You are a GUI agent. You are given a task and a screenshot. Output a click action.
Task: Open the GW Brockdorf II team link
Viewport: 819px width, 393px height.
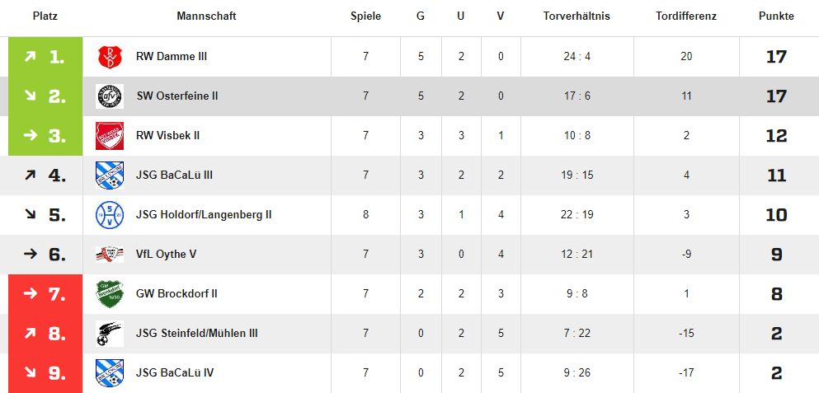click(177, 294)
